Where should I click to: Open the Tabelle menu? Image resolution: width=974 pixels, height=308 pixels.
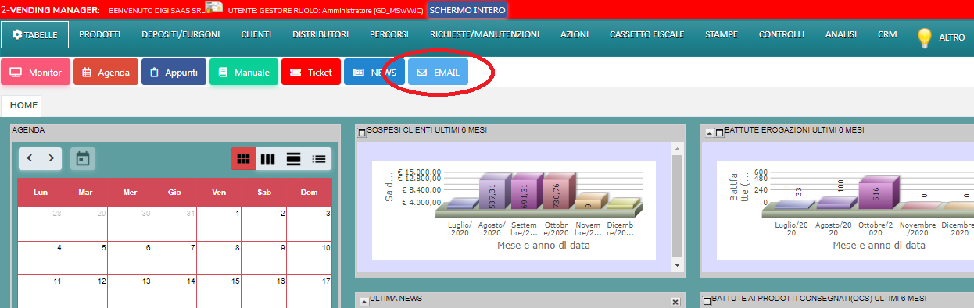34,35
